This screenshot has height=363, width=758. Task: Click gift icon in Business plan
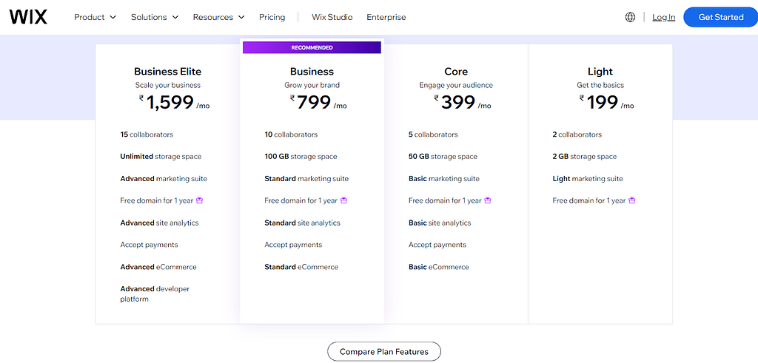[343, 200]
